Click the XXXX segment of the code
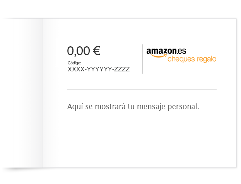This screenshot has width=241, height=184. point(76,69)
